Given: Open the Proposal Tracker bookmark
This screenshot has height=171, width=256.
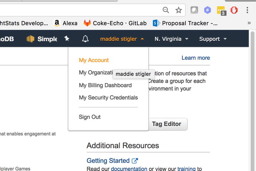Looking at the screenshot, I should tap(186, 23).
